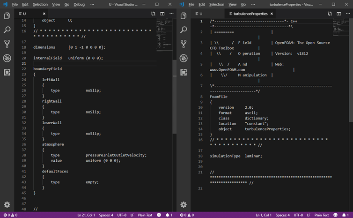Split editor in the U window
Image resolution: width=353 pixels, height=218 pixels.
tap(162, 14)
